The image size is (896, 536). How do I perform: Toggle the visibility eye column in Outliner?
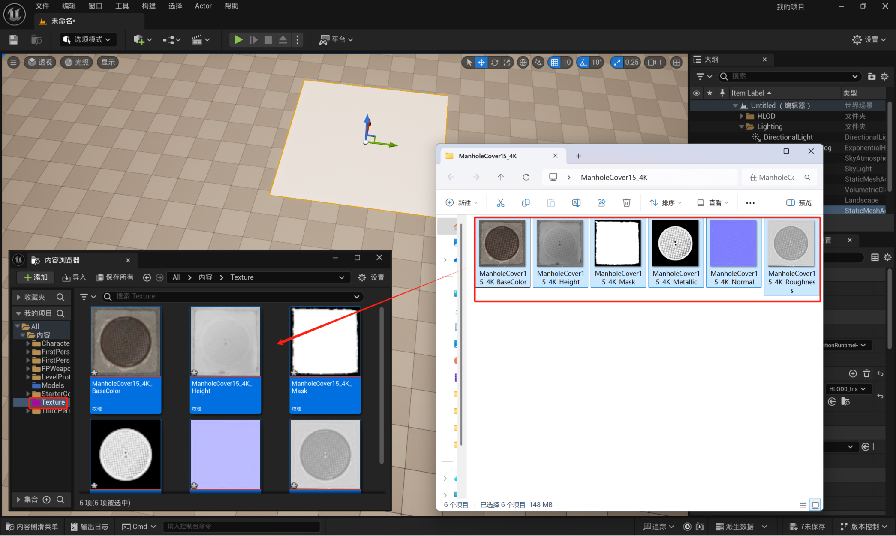696,93
